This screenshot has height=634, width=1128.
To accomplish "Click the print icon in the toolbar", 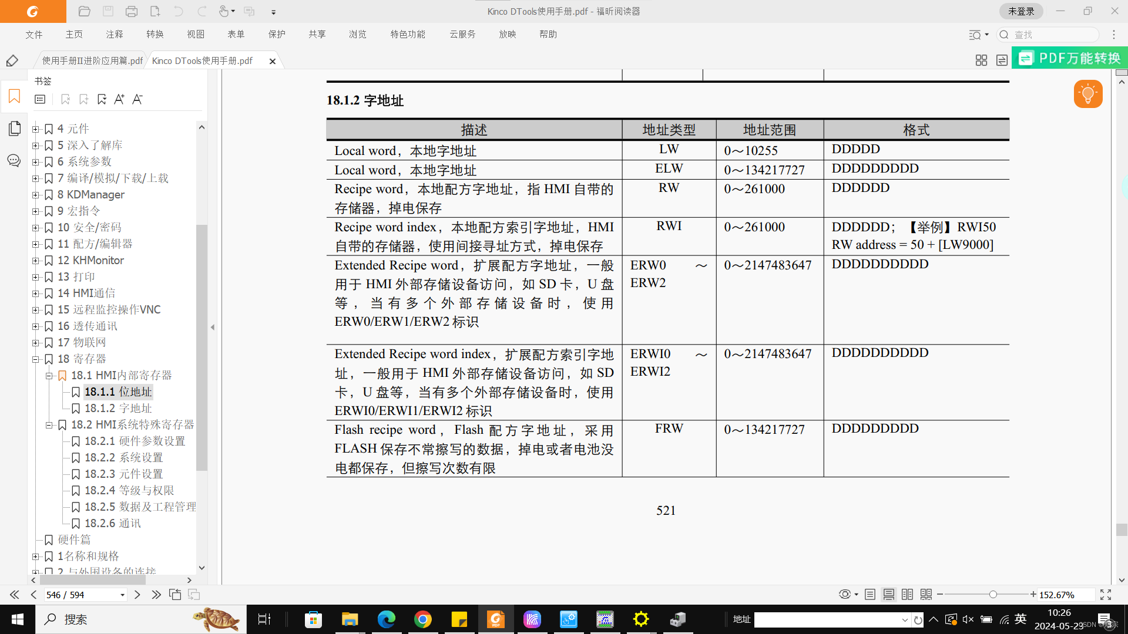I will tap(132, 11).
